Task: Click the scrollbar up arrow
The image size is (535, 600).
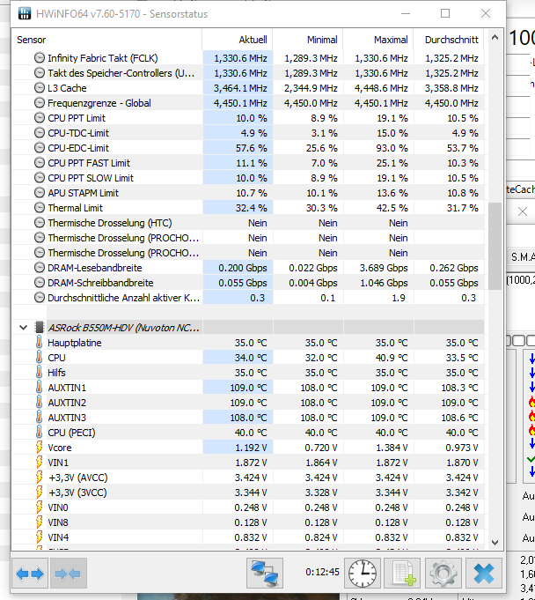Action: 495,38
